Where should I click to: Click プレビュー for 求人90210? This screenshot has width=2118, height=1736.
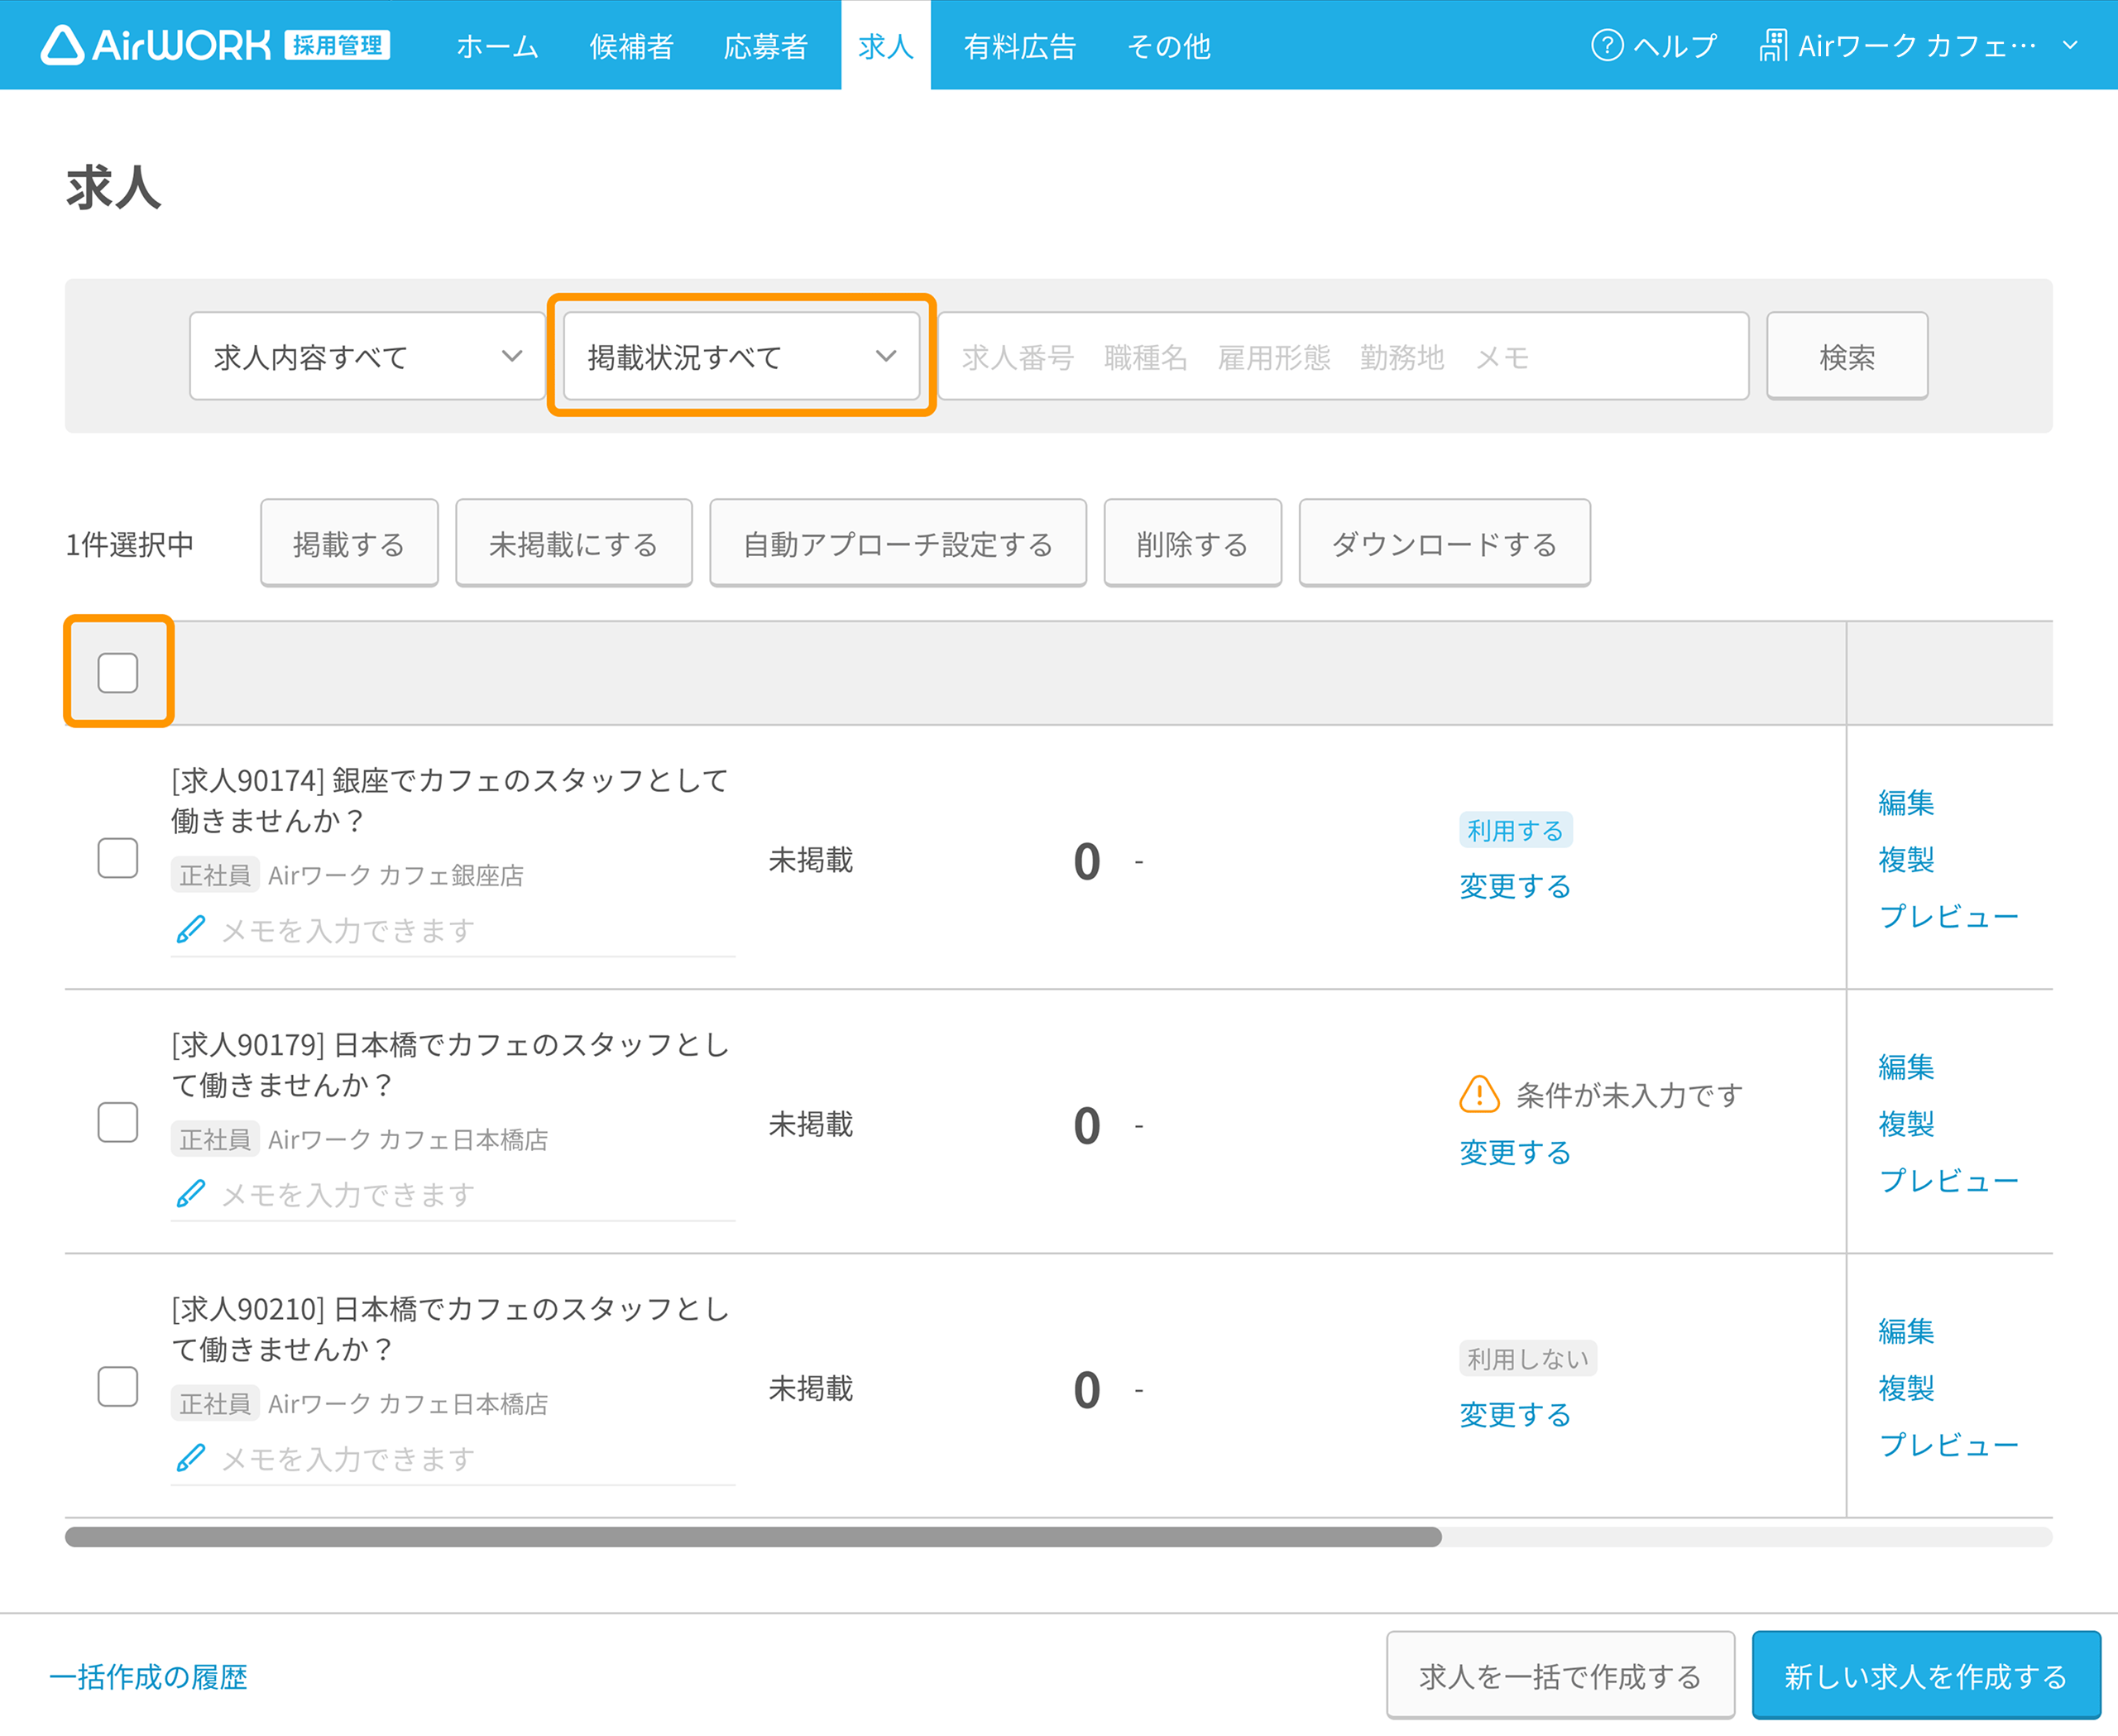(1949, 1444)
